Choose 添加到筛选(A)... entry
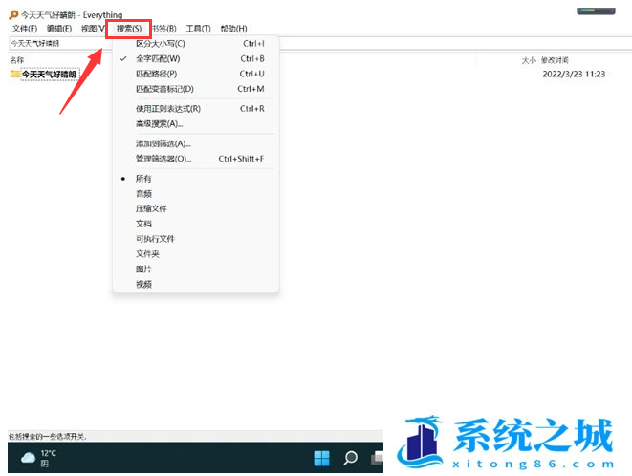 click(x=196, y=143)
